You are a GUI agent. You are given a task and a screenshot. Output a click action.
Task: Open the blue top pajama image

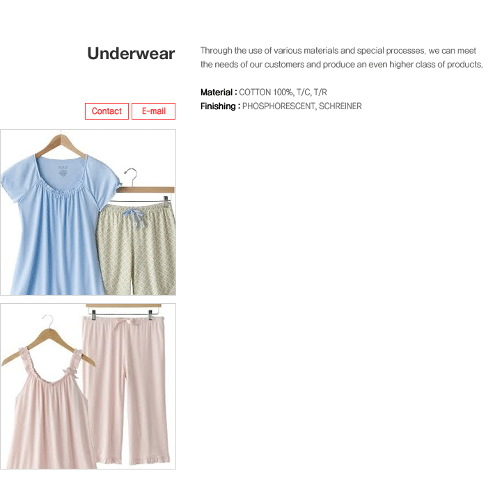[x=88, y=212]
